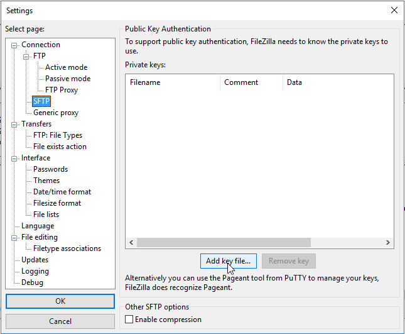Click the Comment column header
The height and width of the screenshot is (334, 405).
[251, 82]
